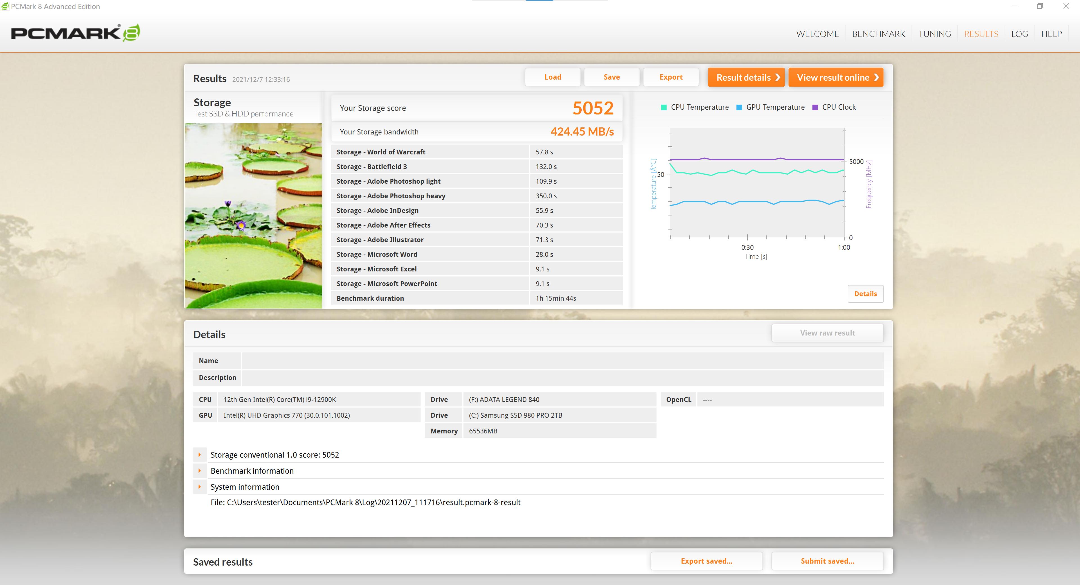Screen dimensions: 1080x585
Task: Click the GPU Temperature legend swatch
Action: [739, 107]
